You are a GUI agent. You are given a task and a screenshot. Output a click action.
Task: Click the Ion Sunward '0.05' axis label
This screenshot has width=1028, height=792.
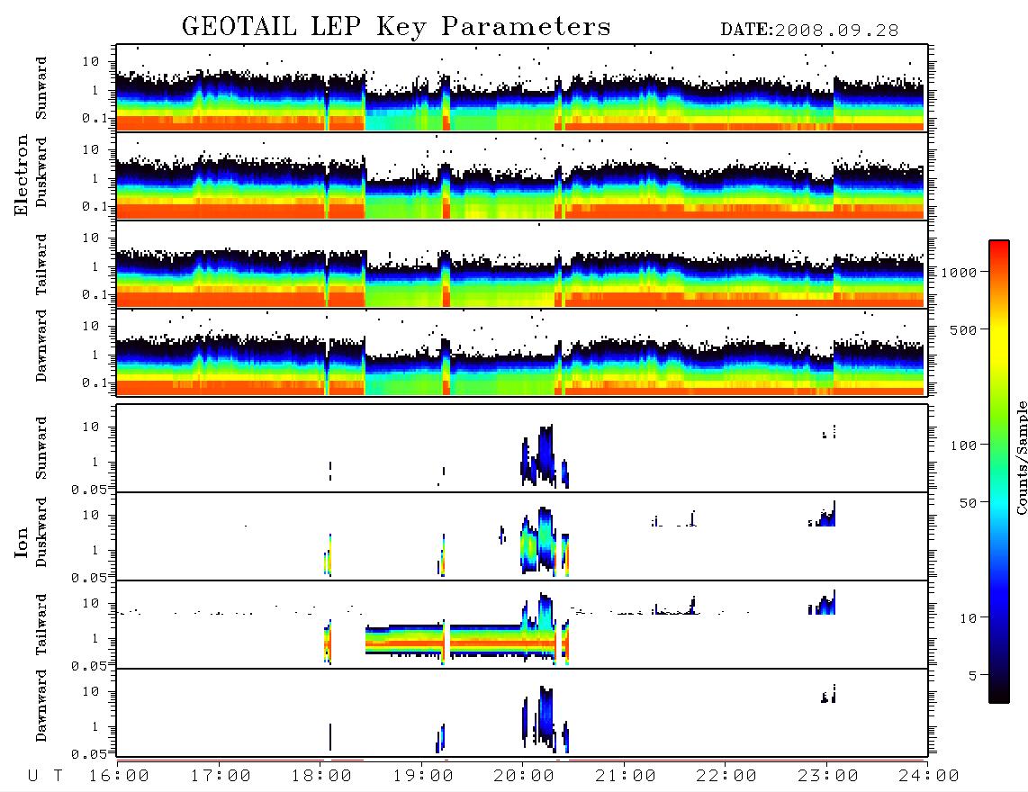(x=89, y=490)
